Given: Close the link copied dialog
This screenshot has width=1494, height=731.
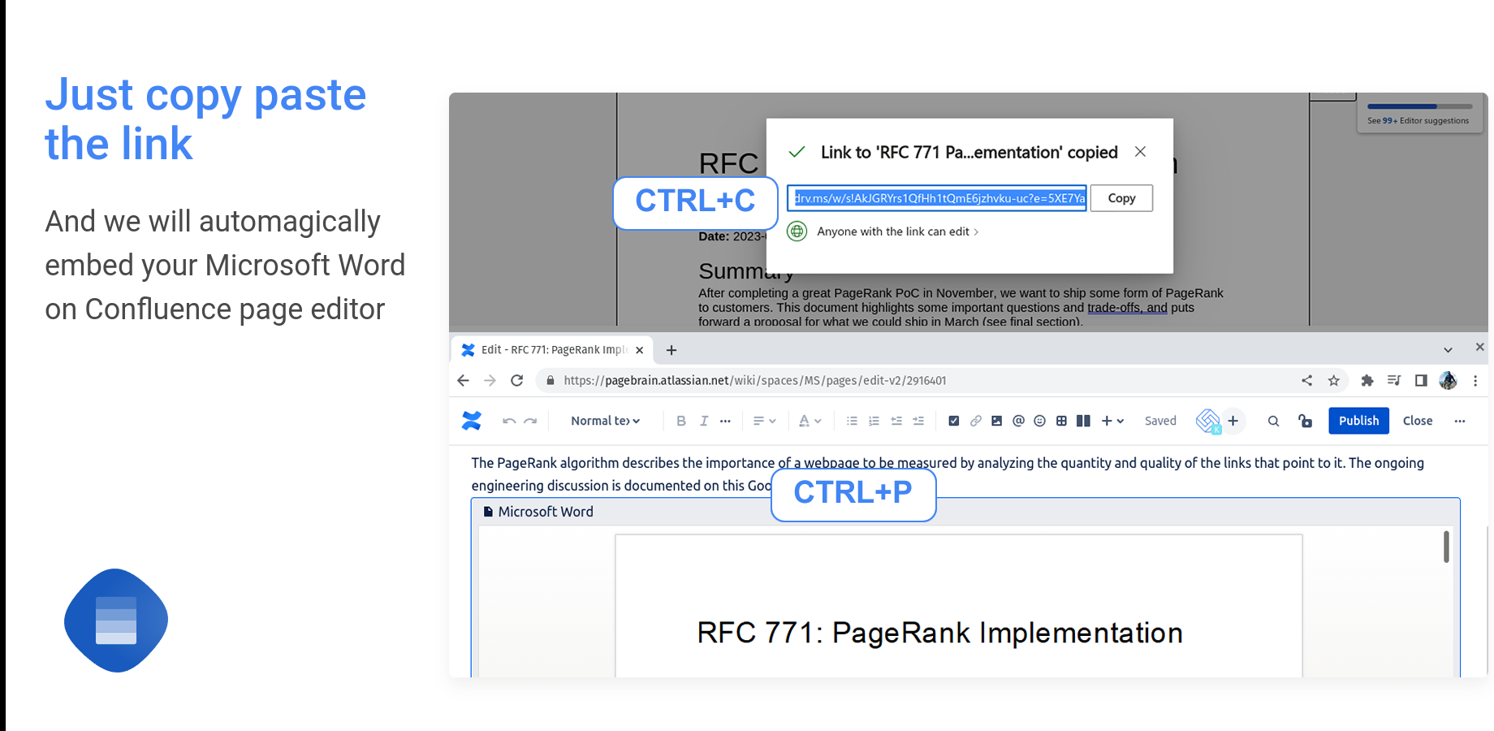Looking at the screenshot, I should (1140, 152).
